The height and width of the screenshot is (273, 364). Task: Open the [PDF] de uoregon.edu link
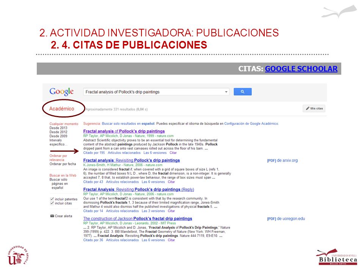(x=286, y=219)
